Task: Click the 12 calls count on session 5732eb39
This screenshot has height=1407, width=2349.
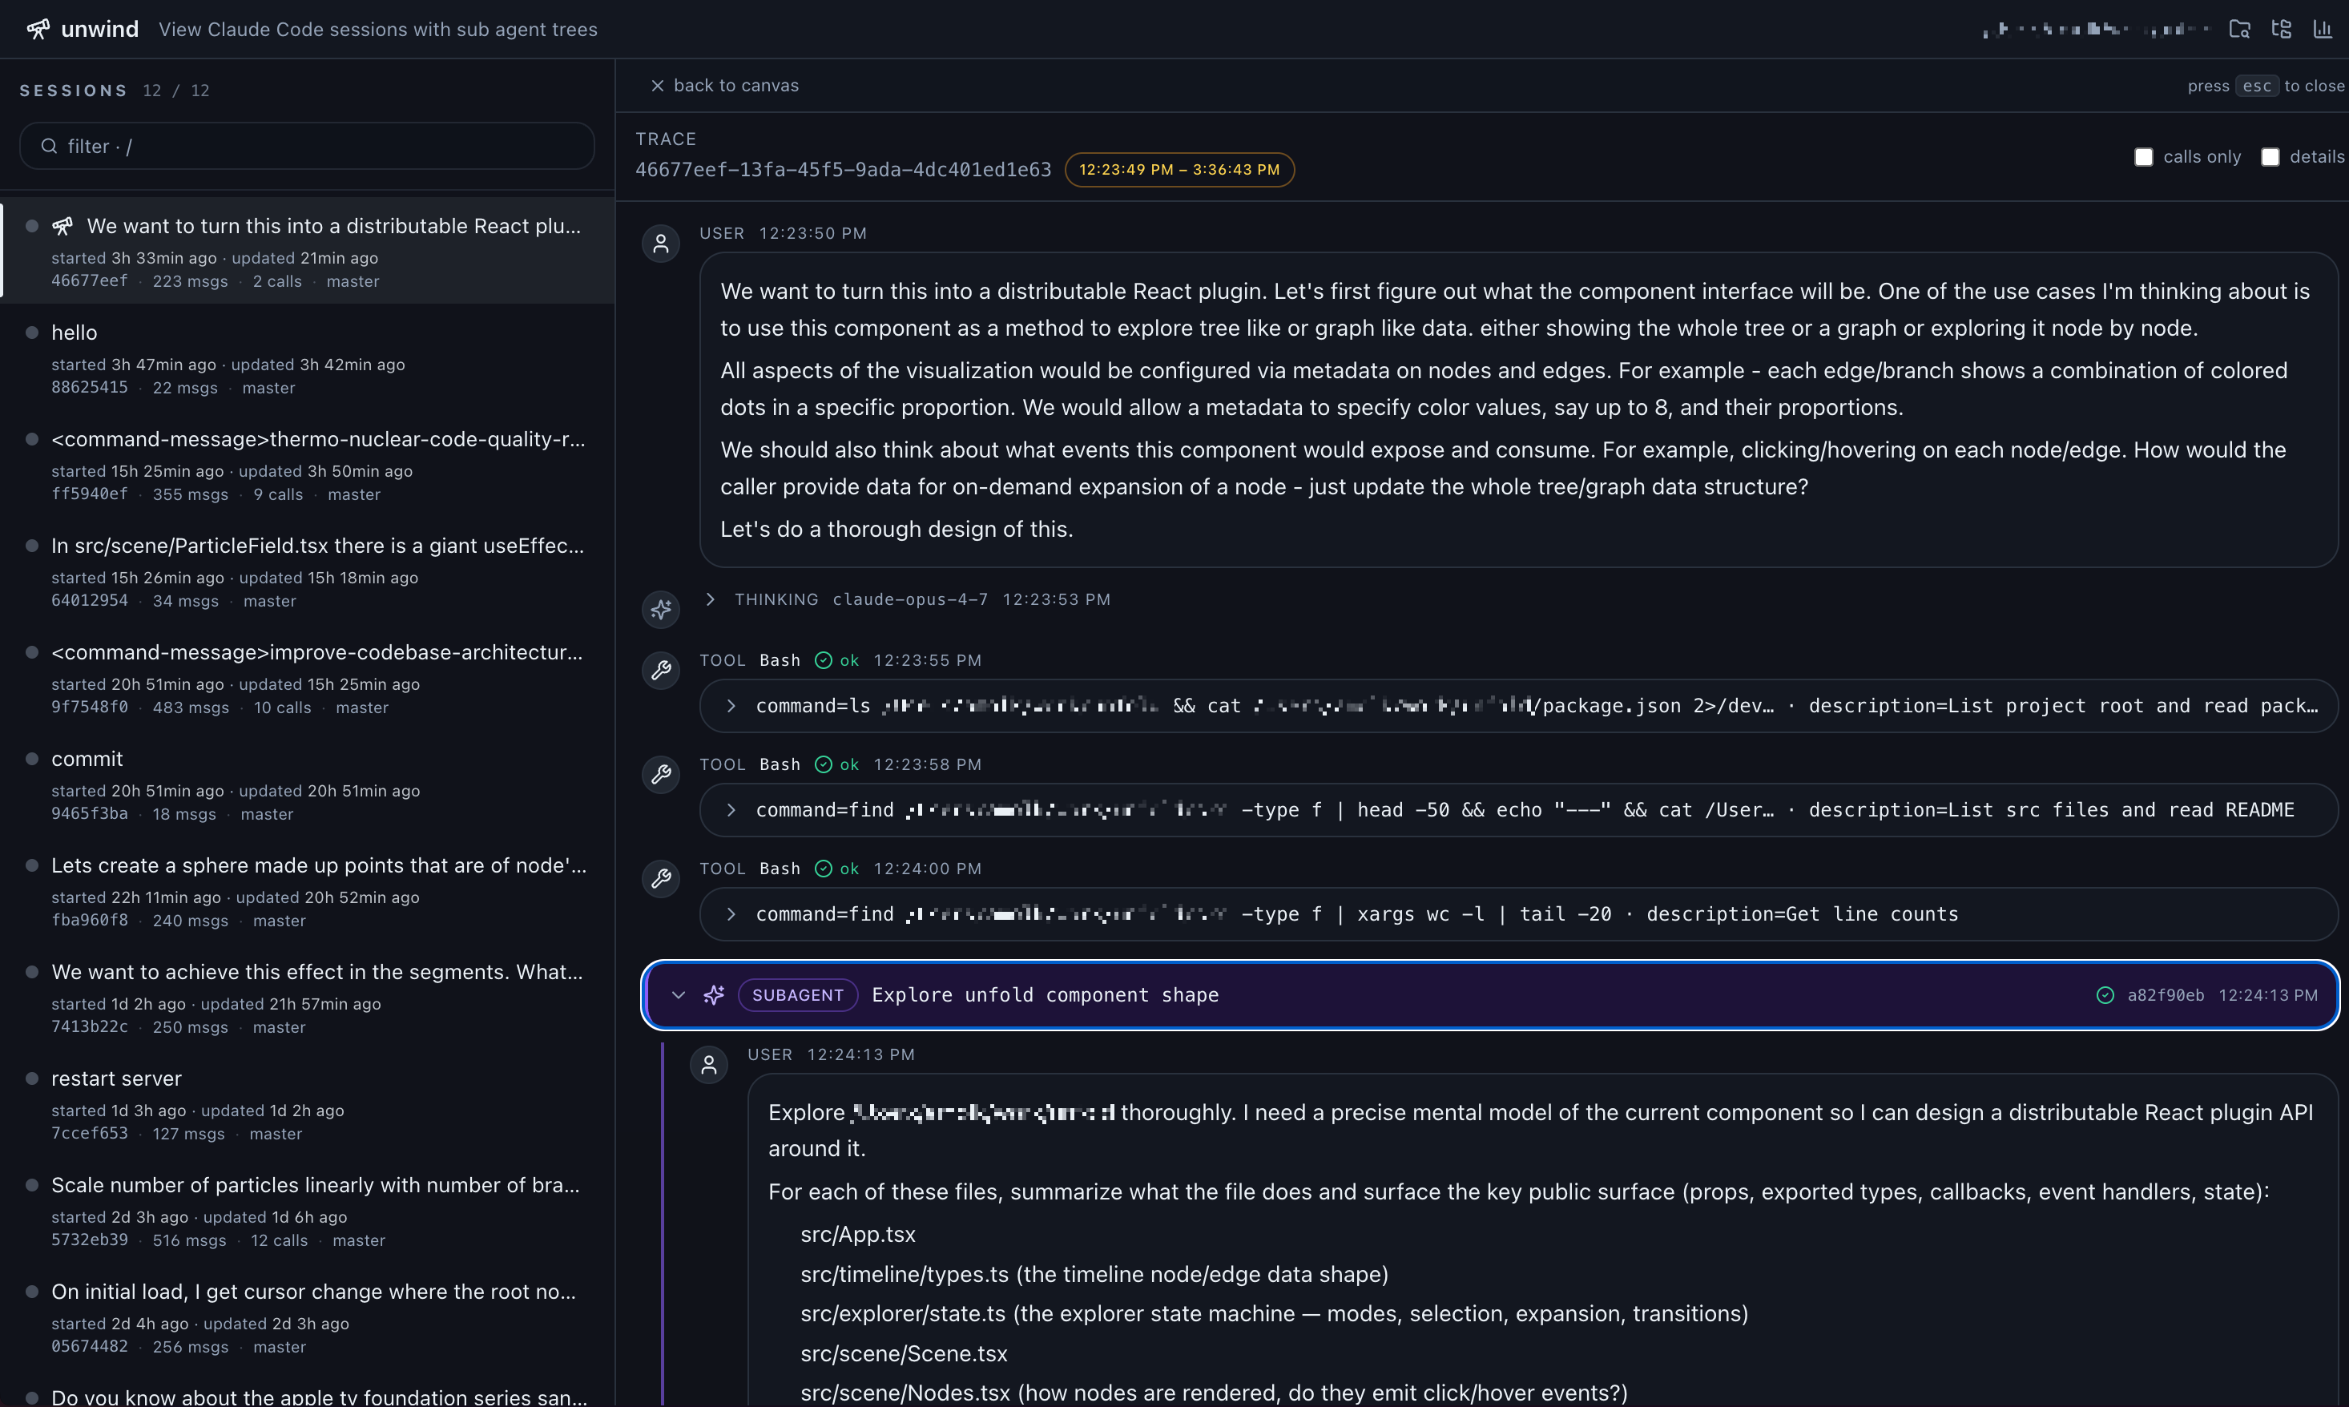Action: click(x=279, y=1241)
